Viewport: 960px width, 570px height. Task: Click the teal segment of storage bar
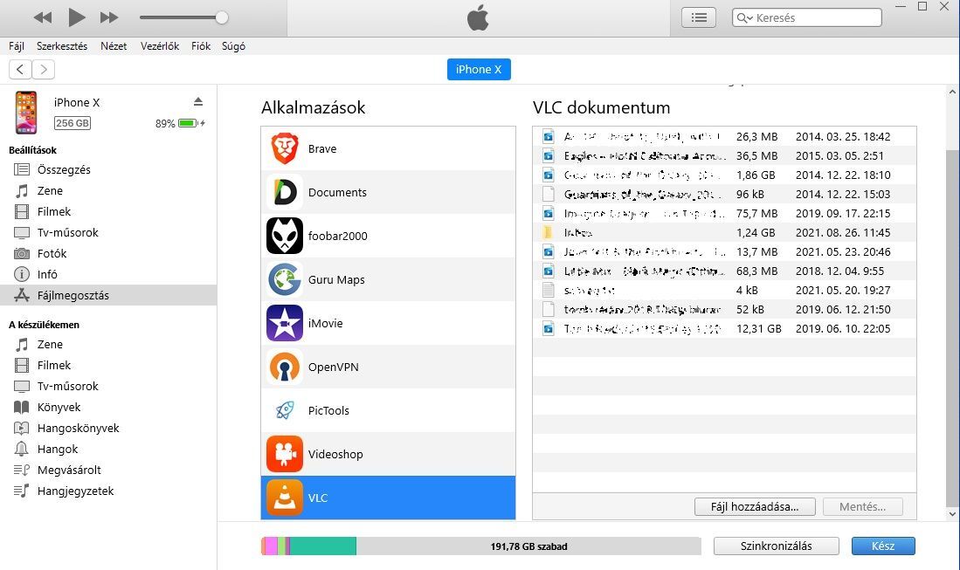(322, 546)
